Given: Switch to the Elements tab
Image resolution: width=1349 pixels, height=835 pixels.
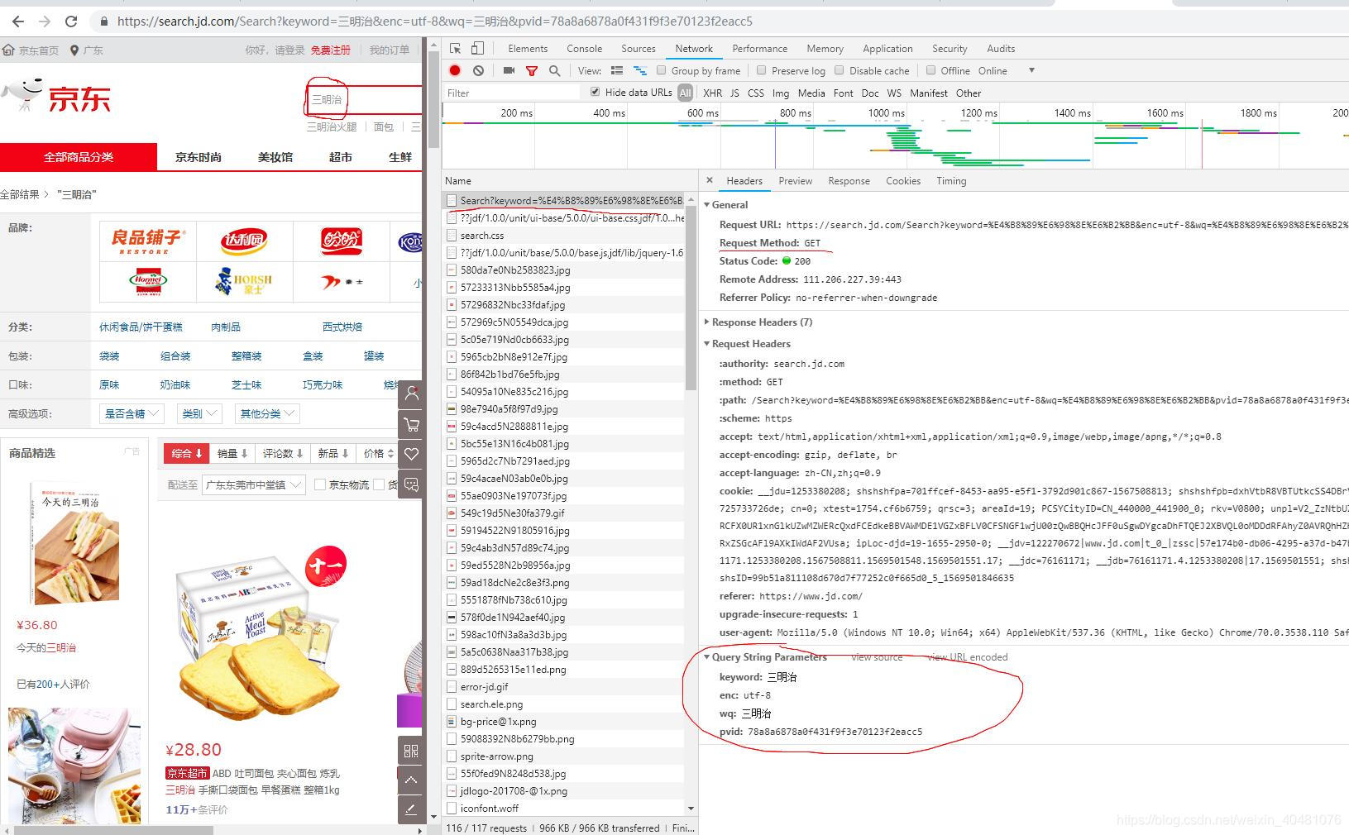Looking at the screenshot, I should [x=528, y=49].
